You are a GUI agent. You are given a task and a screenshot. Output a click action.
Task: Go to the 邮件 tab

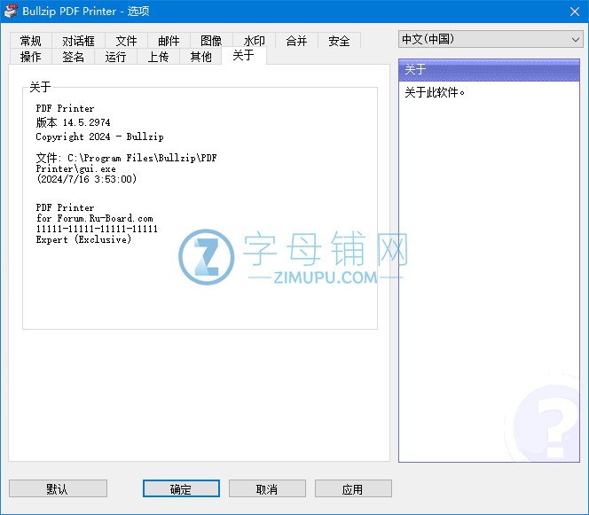pyautogui.click(x=169, y=41)
